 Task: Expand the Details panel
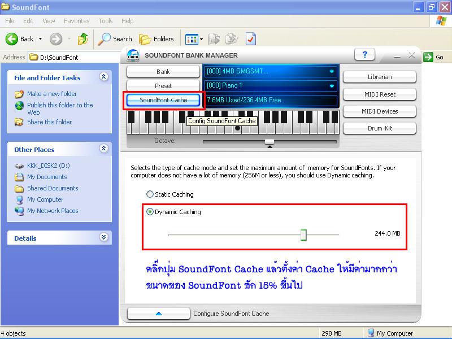click(104, 237)
